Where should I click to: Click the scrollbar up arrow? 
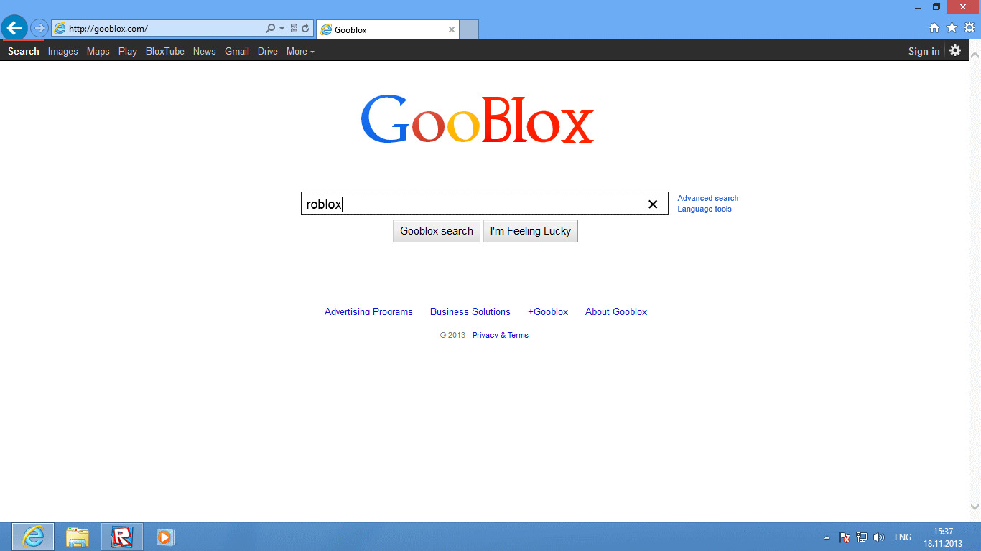click(x=975, y=55)
